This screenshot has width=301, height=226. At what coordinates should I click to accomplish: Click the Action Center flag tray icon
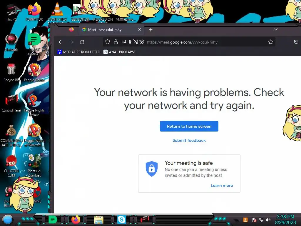point(254,220)
